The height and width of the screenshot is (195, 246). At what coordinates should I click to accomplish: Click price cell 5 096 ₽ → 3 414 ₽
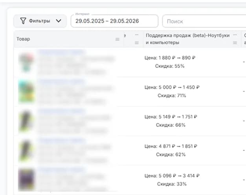172,176
